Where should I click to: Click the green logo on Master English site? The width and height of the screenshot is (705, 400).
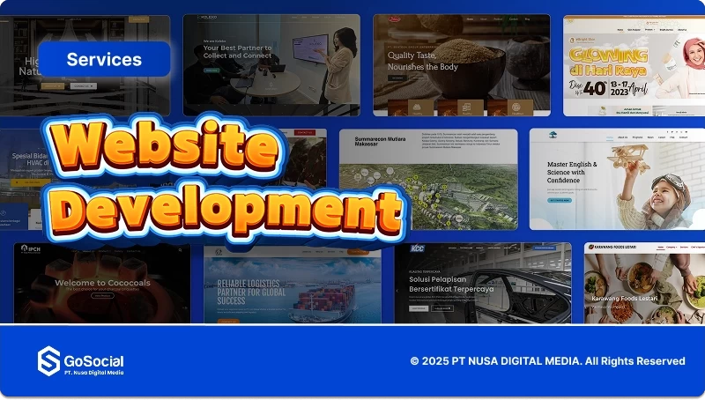[x=551, y=137]
